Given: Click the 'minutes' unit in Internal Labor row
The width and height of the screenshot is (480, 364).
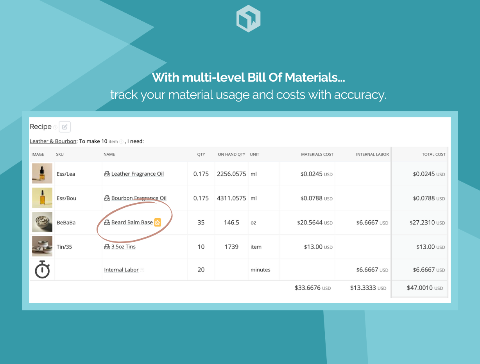Looking at the screenshot, I should (x=260, y=269).
